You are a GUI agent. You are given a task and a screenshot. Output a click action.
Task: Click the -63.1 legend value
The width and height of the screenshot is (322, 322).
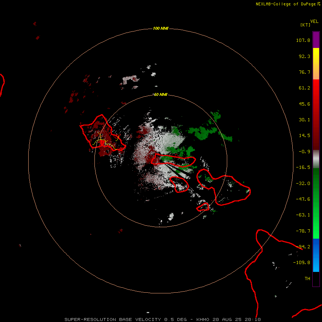[303, 215]
